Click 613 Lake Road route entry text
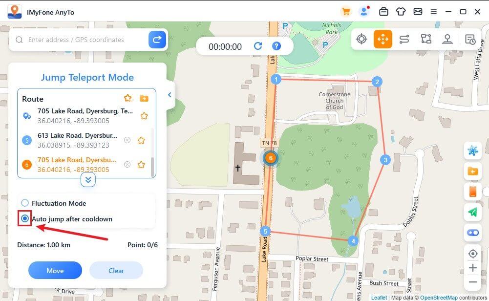Screen dimensions: 489x301 point(77,135)
